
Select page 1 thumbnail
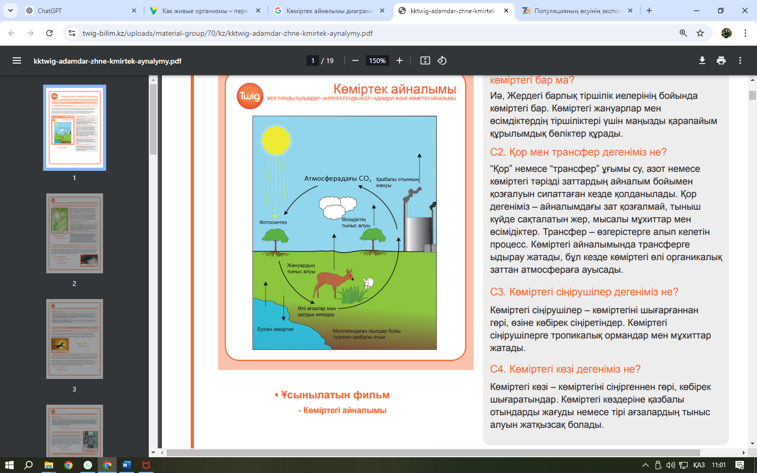click(75, 128)
